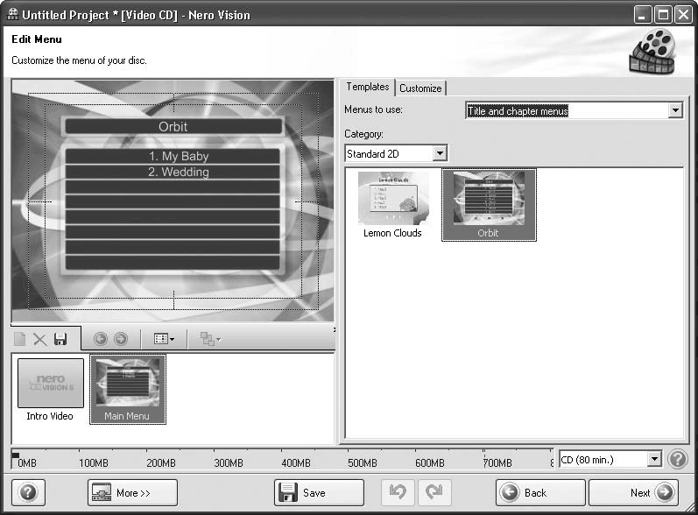
Task: Click the redo arrow button
Action: 434,492
